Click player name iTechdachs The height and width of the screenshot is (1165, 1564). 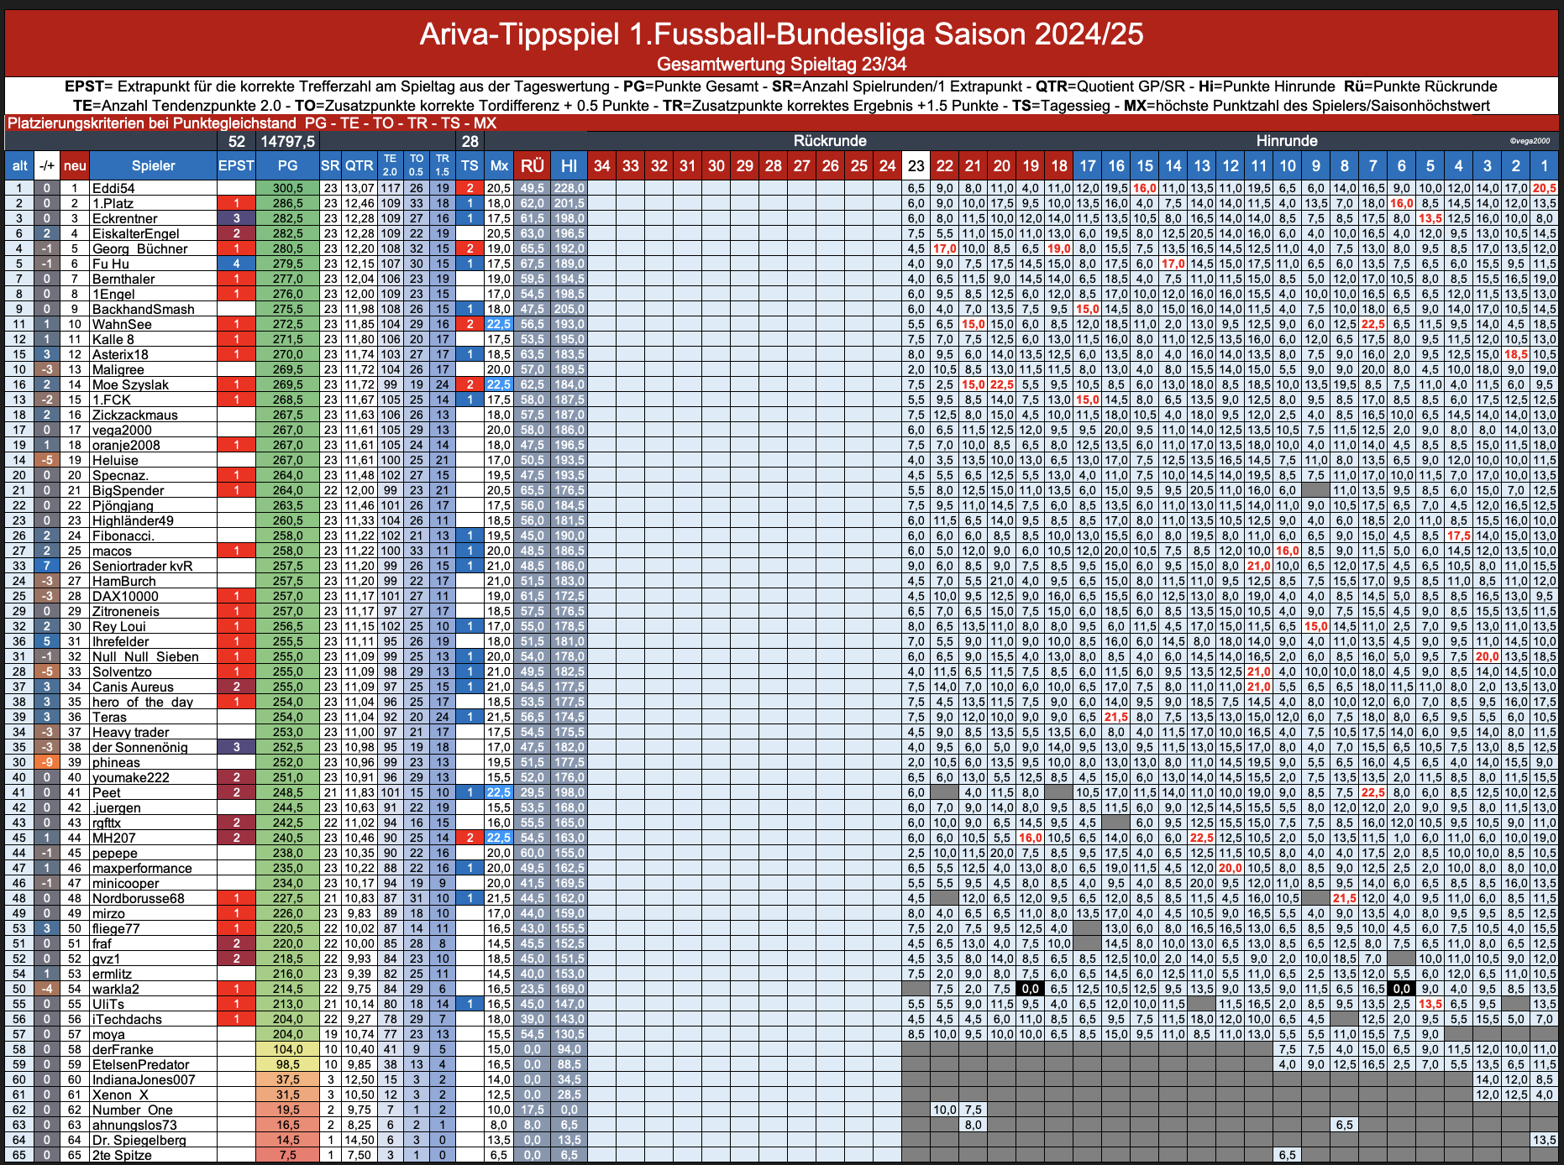tap(127, 1019)
